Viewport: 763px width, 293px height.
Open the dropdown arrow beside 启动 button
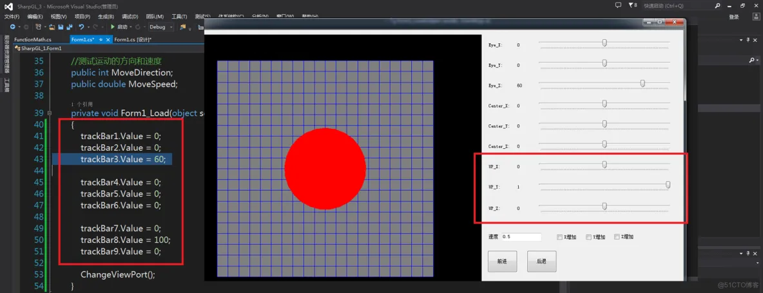coord(131,27)
